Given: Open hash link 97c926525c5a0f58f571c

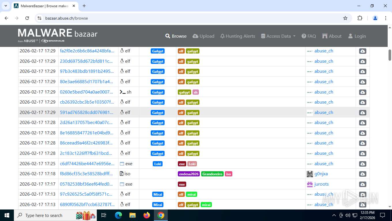Looking at the screenshot, I should 86,194.
